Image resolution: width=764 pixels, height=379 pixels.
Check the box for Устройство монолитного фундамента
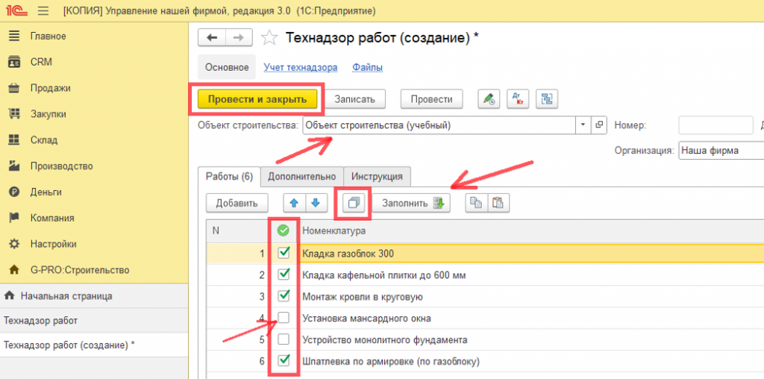click(x=284, y=339)
